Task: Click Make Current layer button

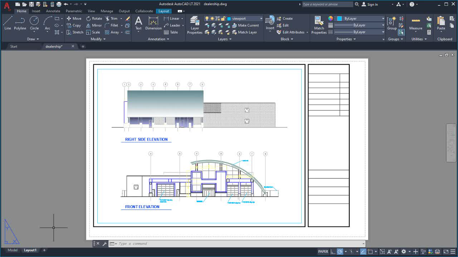Action: 245,25
